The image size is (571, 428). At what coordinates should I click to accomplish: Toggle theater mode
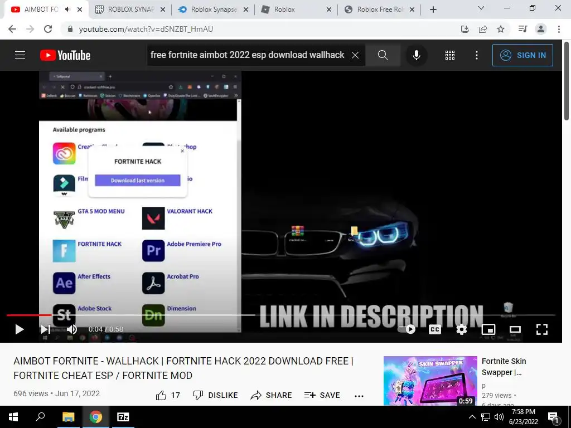(515, 329)
